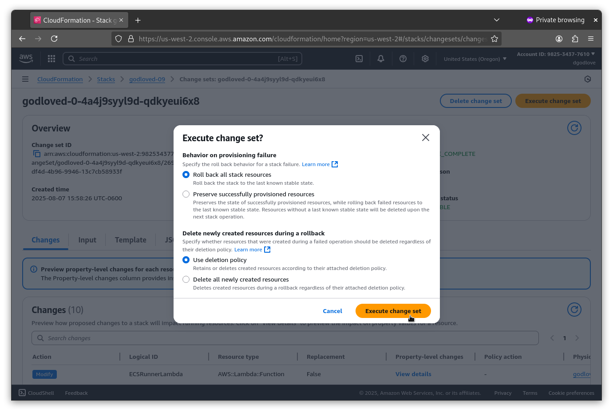Copy the change set ARN

click(37, 153)
